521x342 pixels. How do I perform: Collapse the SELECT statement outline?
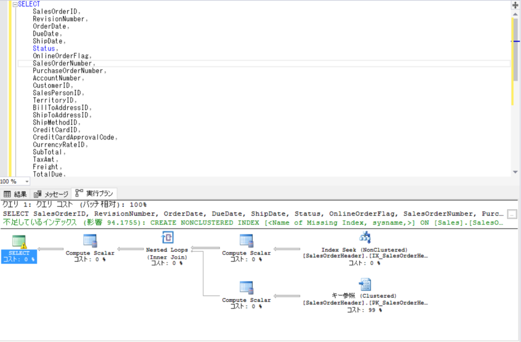pyautogui.click(x=15, y=4)
